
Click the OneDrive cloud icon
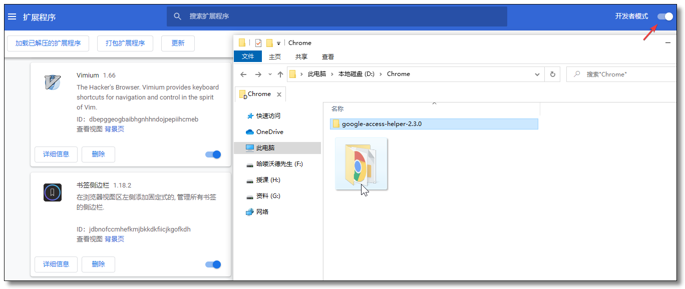click(x=250, y=132)
